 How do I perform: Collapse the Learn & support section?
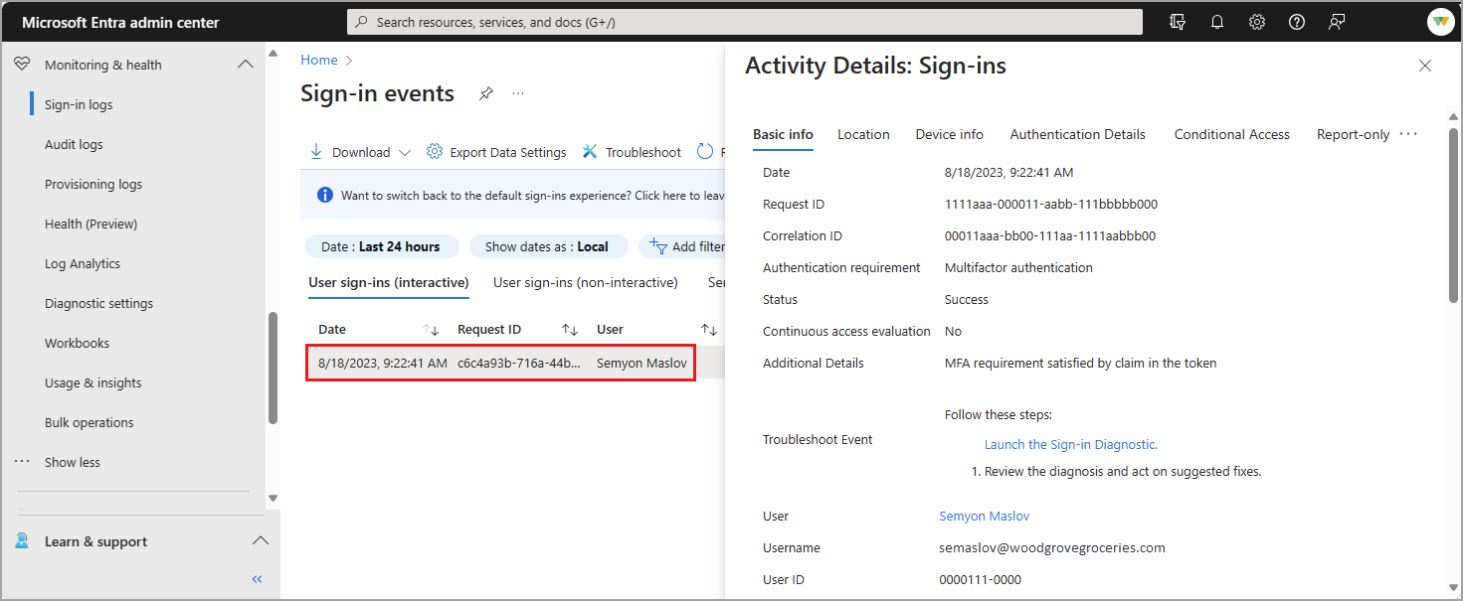click(260, 541)
